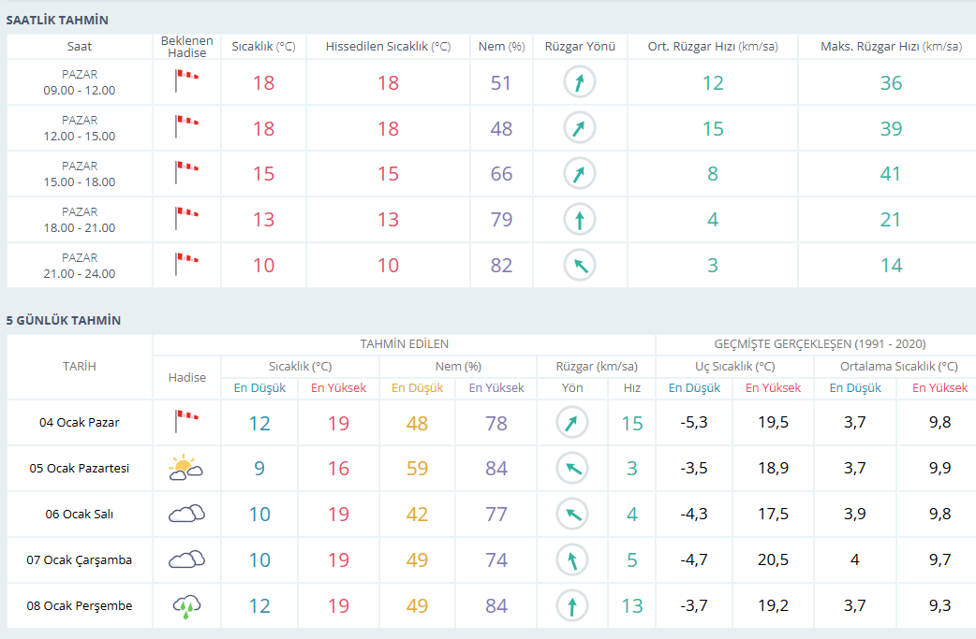Click the SAATLİK TAHMİN section heading
The image size is (976, 639).
57,20
